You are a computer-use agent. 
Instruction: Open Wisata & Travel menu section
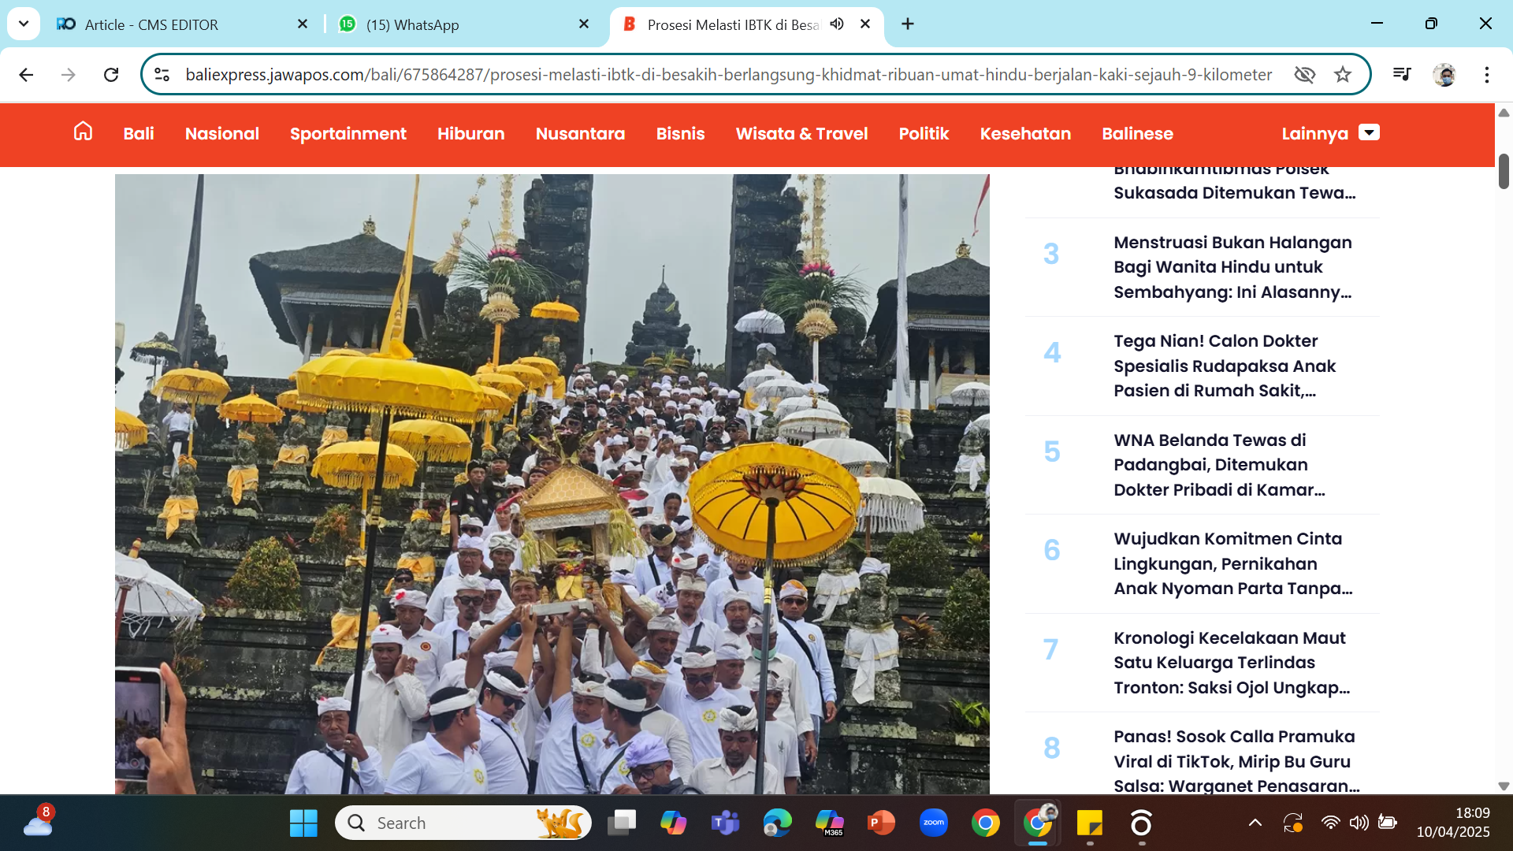point(802,133)
